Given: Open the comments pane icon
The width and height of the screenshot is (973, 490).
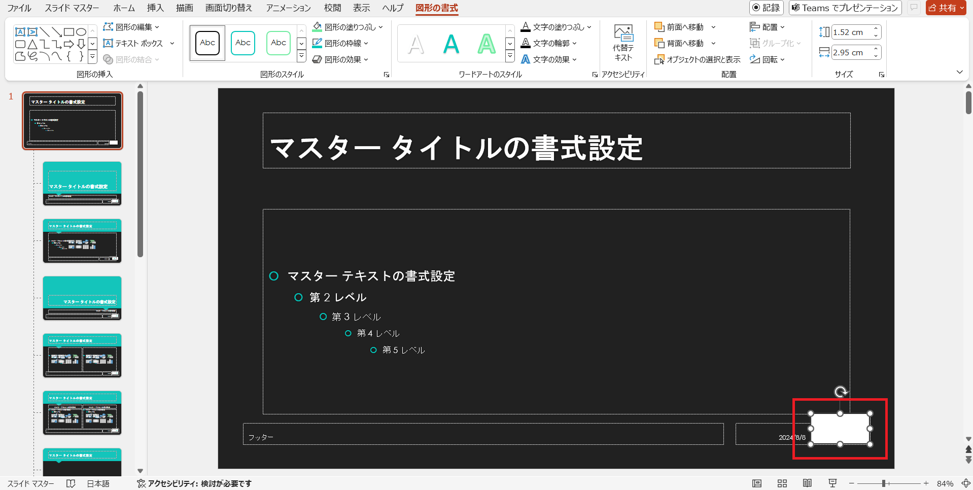Looking at the screenshot, I should click(x=914, y=8).
